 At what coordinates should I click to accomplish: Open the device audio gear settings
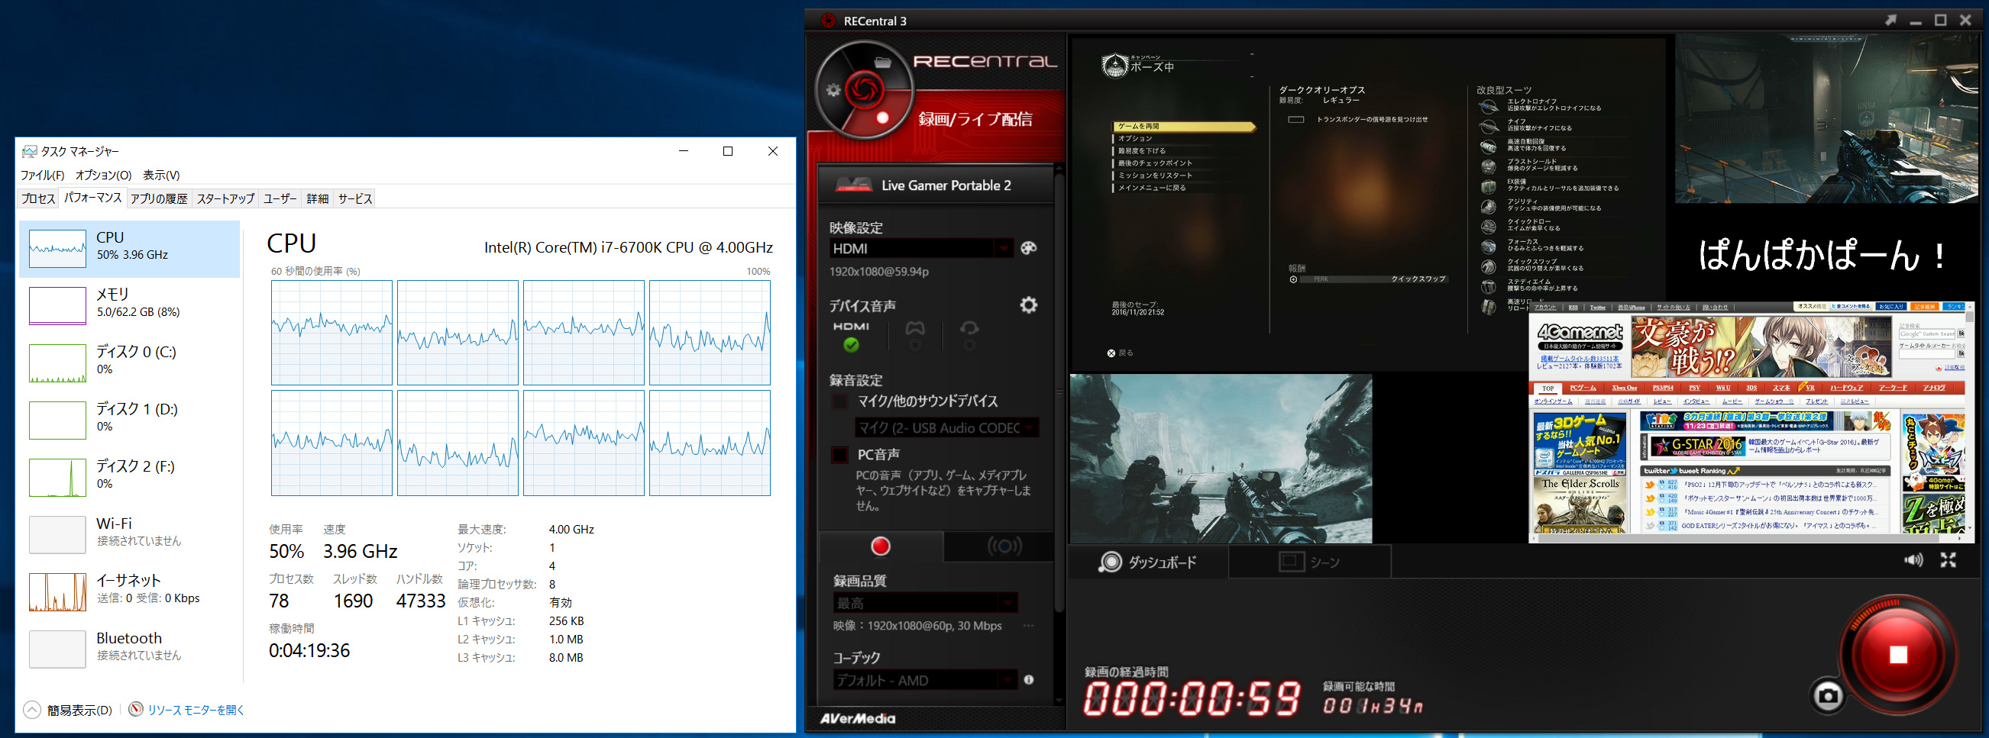pos(1028,305)
